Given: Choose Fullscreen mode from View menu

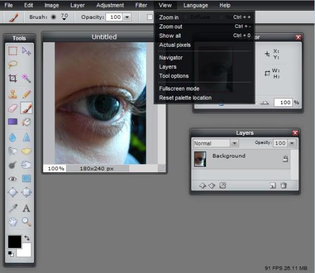Looking at the screenshot, I should [x=204, y=89].
